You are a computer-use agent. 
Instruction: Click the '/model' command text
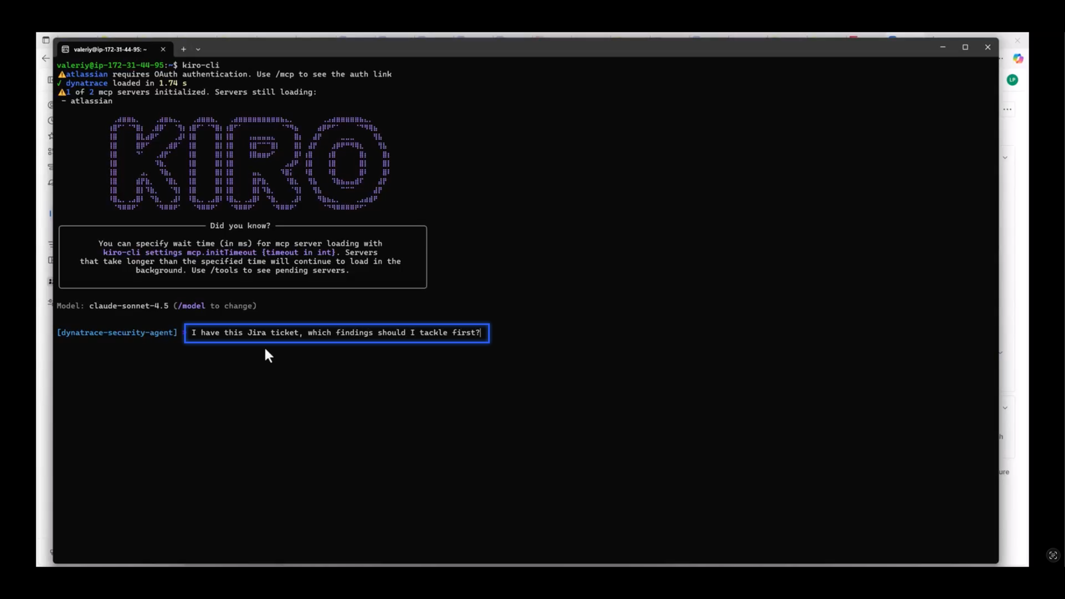pyautogui.click(x=192, y=306)
